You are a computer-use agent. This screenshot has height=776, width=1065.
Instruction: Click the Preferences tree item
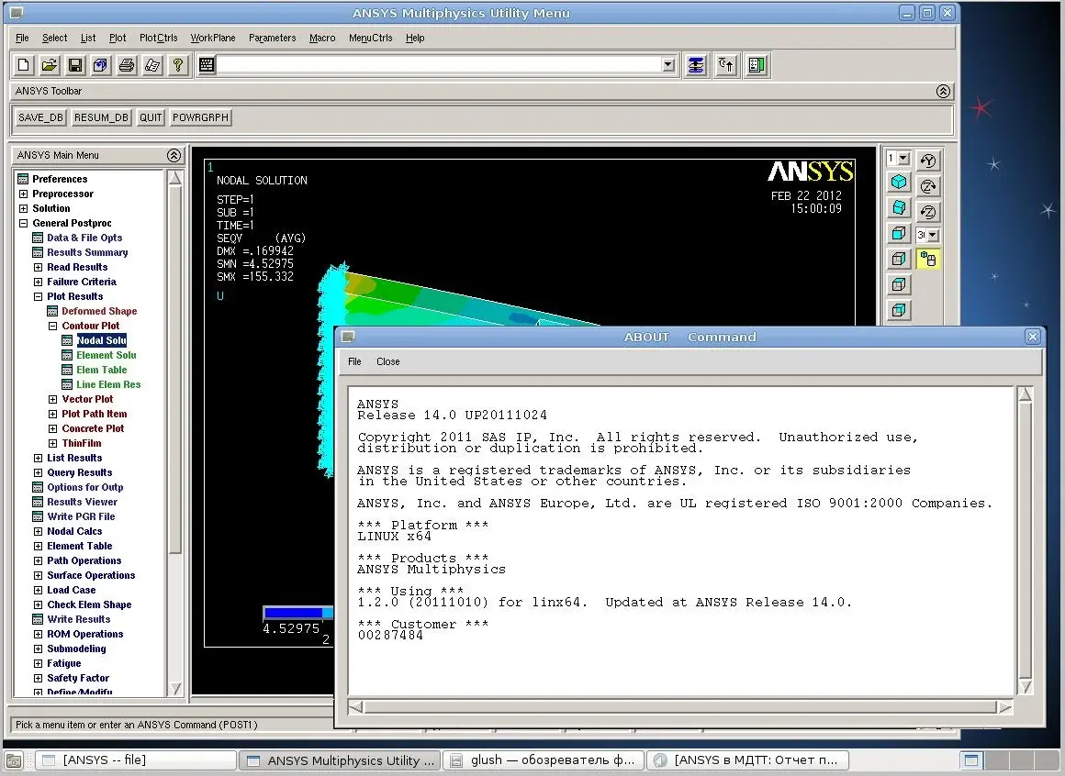(x=60, y=179)
